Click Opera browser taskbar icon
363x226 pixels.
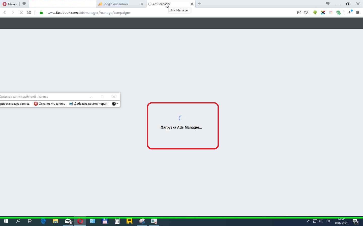[80, 221]
